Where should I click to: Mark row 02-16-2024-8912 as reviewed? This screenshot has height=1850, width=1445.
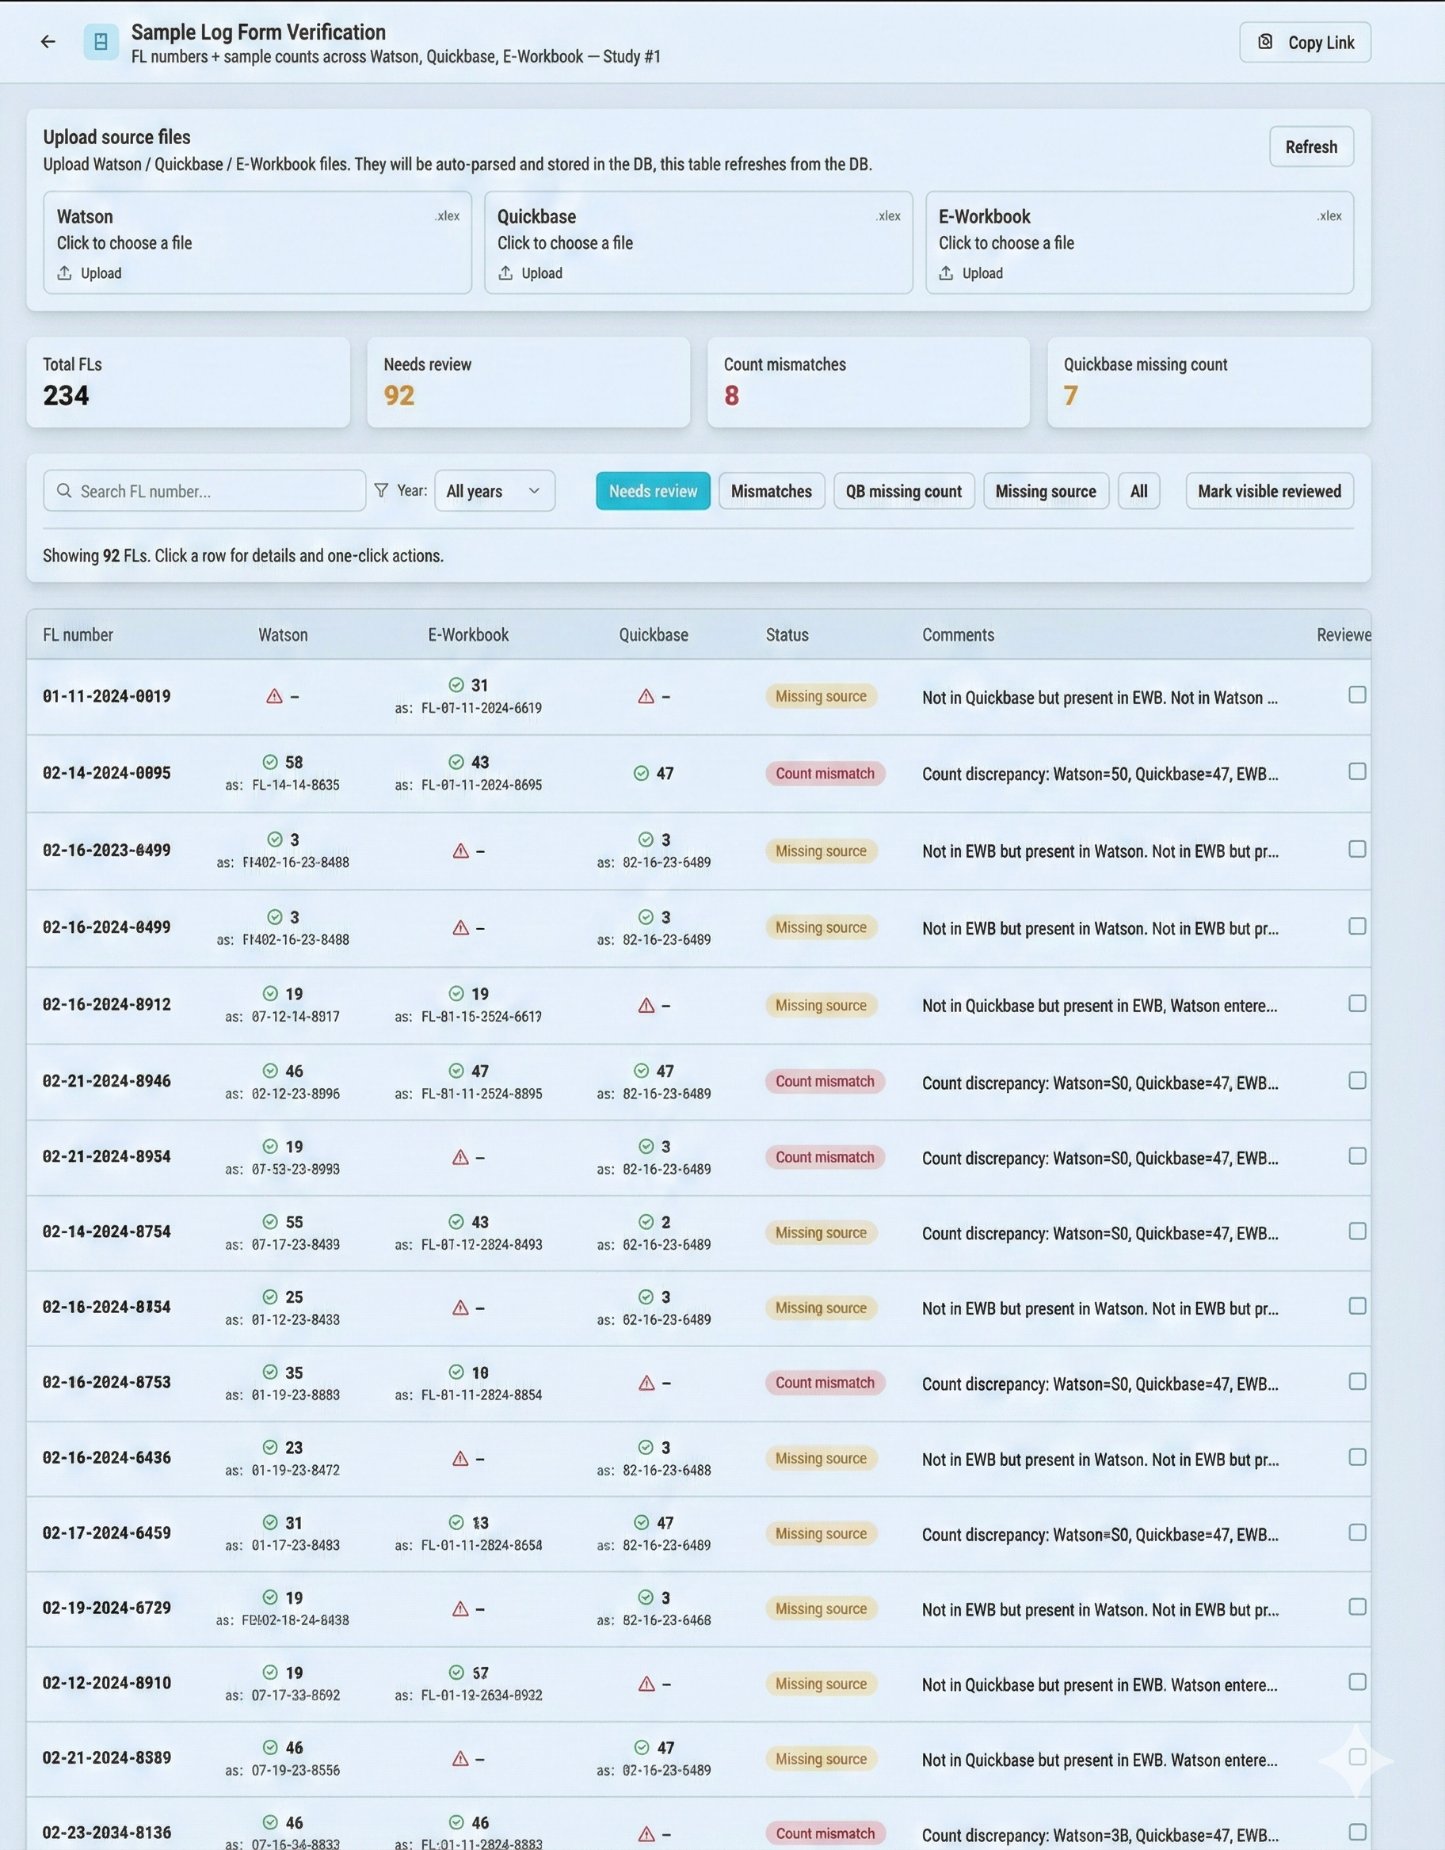1357,1003
